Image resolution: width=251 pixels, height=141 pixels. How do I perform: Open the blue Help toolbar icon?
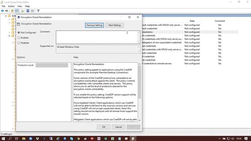[x=28, y=11]
